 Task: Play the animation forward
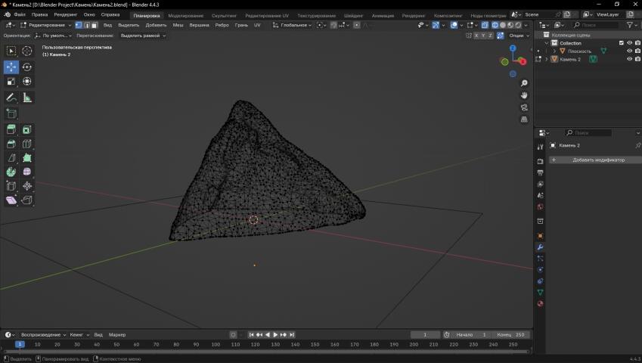275,335
